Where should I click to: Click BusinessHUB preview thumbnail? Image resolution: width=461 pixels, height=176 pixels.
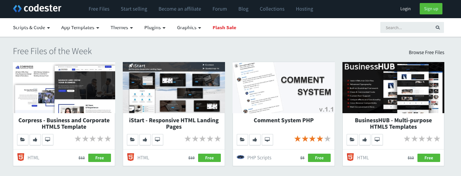394,87
